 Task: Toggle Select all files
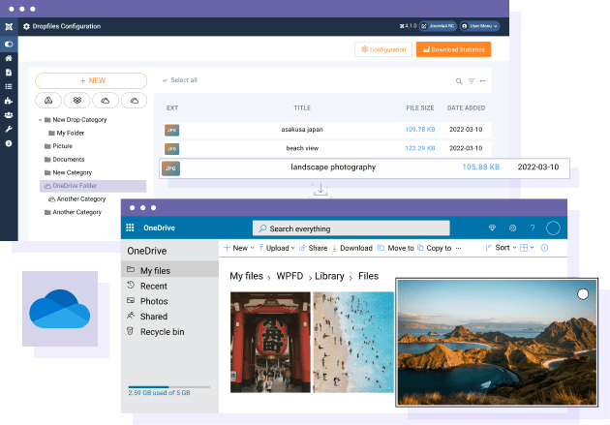[x=180, y=80]
